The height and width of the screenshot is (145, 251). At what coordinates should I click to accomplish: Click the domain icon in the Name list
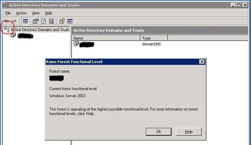[x=76, y=44]
